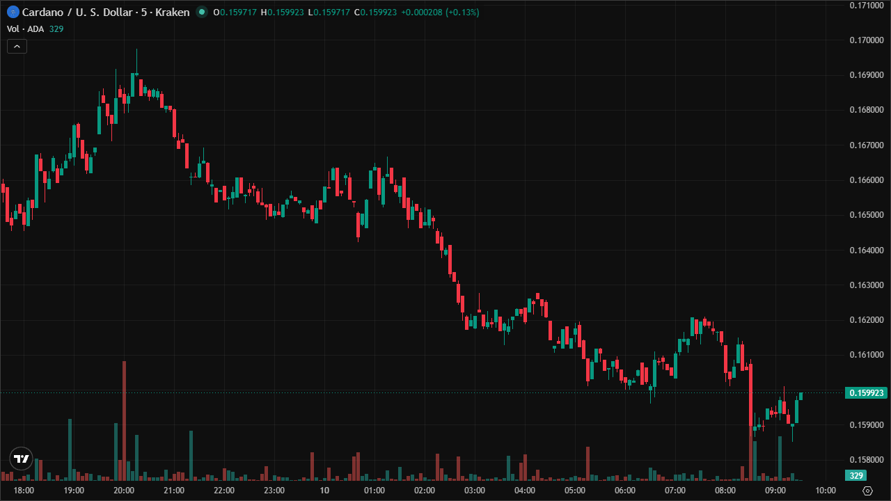Select the Vol · ADA indicator label
This screenshot has width=891, height=501.
pos(25,29)
